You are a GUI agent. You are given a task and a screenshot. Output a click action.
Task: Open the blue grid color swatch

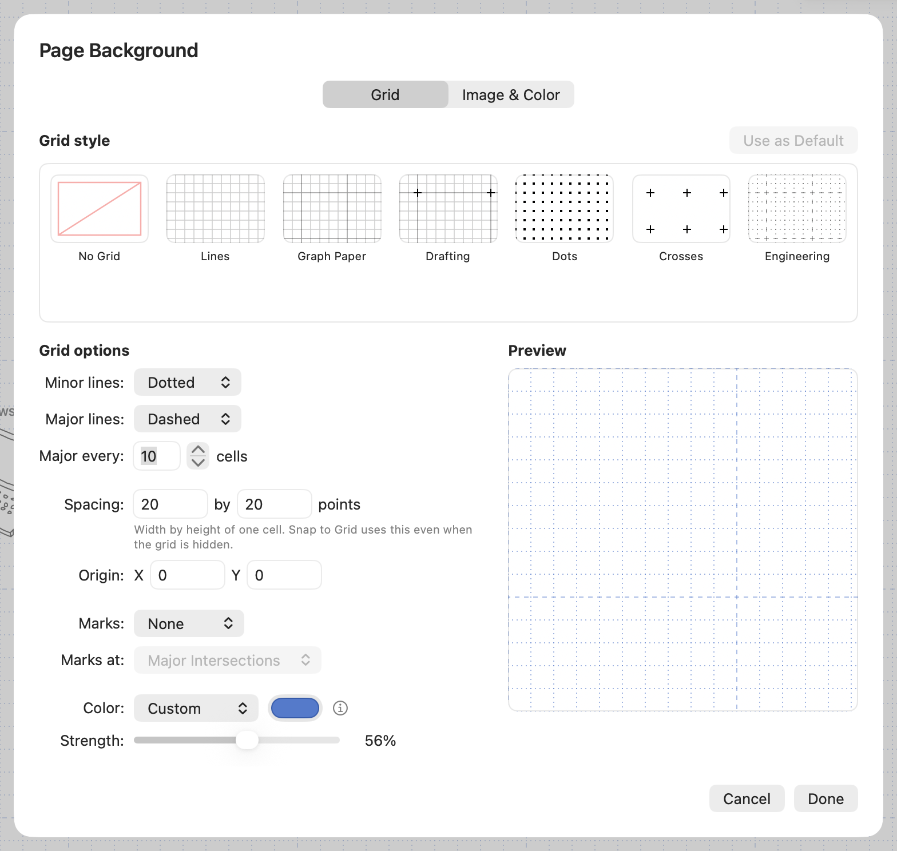pyautogui.click(x=295, y=708)
